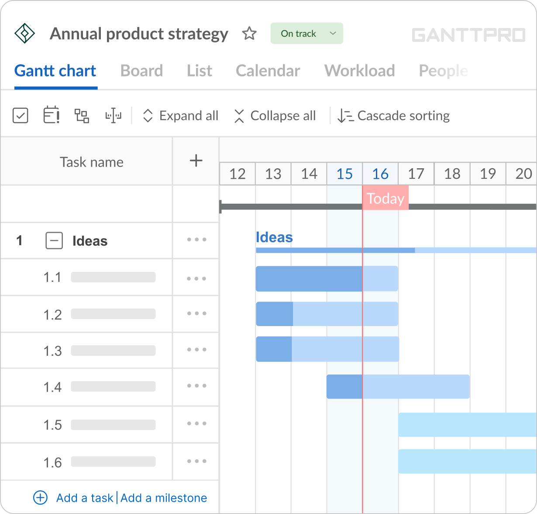The width and height of the screenshot is (537, 514).
Task: Open options menu for task 1.4
Action: [x=196, y=386]
